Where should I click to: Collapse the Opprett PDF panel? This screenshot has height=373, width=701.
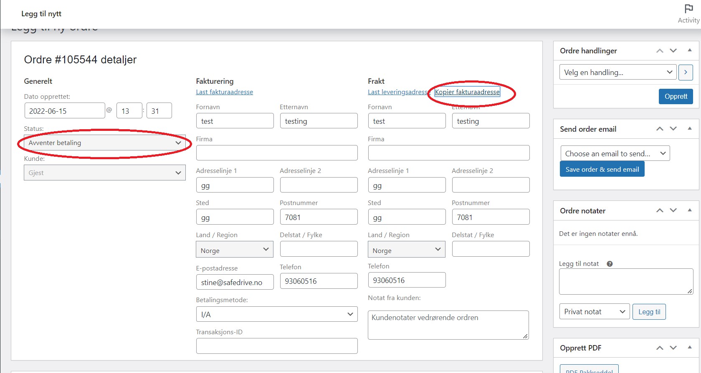click(x=689, y=348)
